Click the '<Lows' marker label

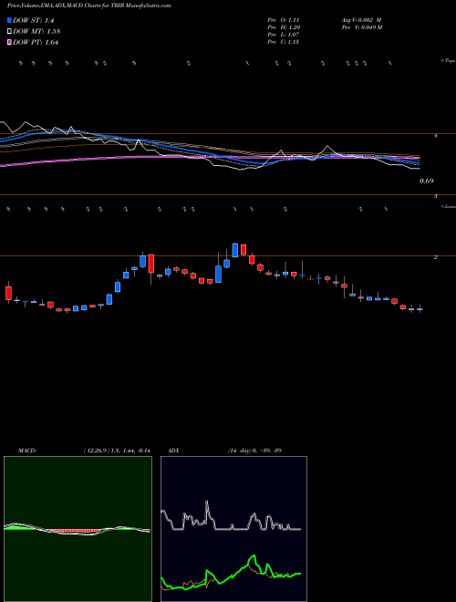448,206
